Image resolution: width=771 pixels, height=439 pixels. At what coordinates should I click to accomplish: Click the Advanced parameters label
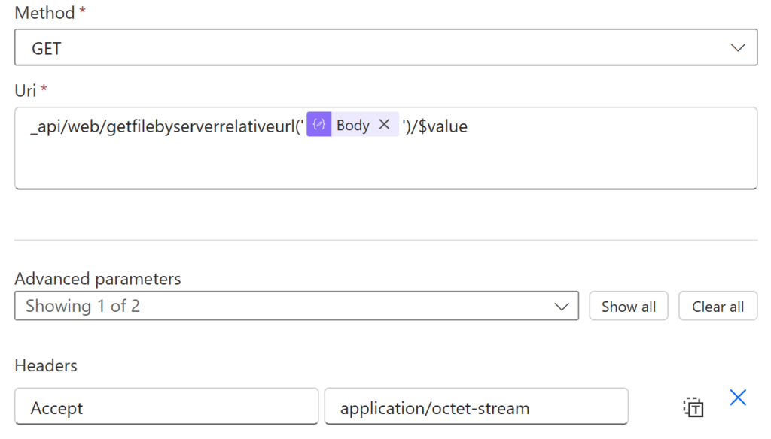tap(98, 279)
